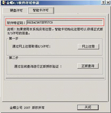
Task: Click the 金蝶公司 2007 版权所有 copyright text
Action: (x=27, y=108)
